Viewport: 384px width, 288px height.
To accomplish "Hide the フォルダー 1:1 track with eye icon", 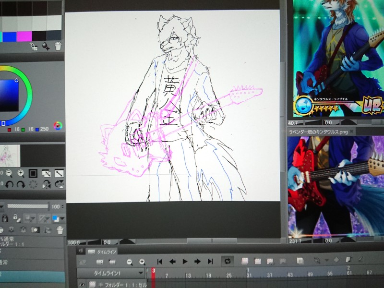I will click(82, 285).
